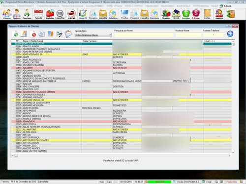
Task: Edit client with pencil document icon
Action: point(24,34)
